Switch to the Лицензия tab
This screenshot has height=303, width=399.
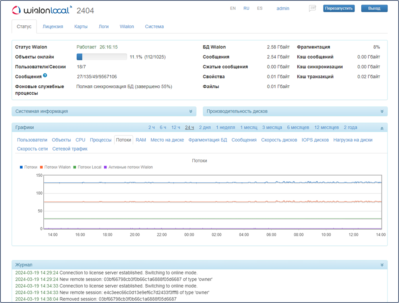point(53,27)
